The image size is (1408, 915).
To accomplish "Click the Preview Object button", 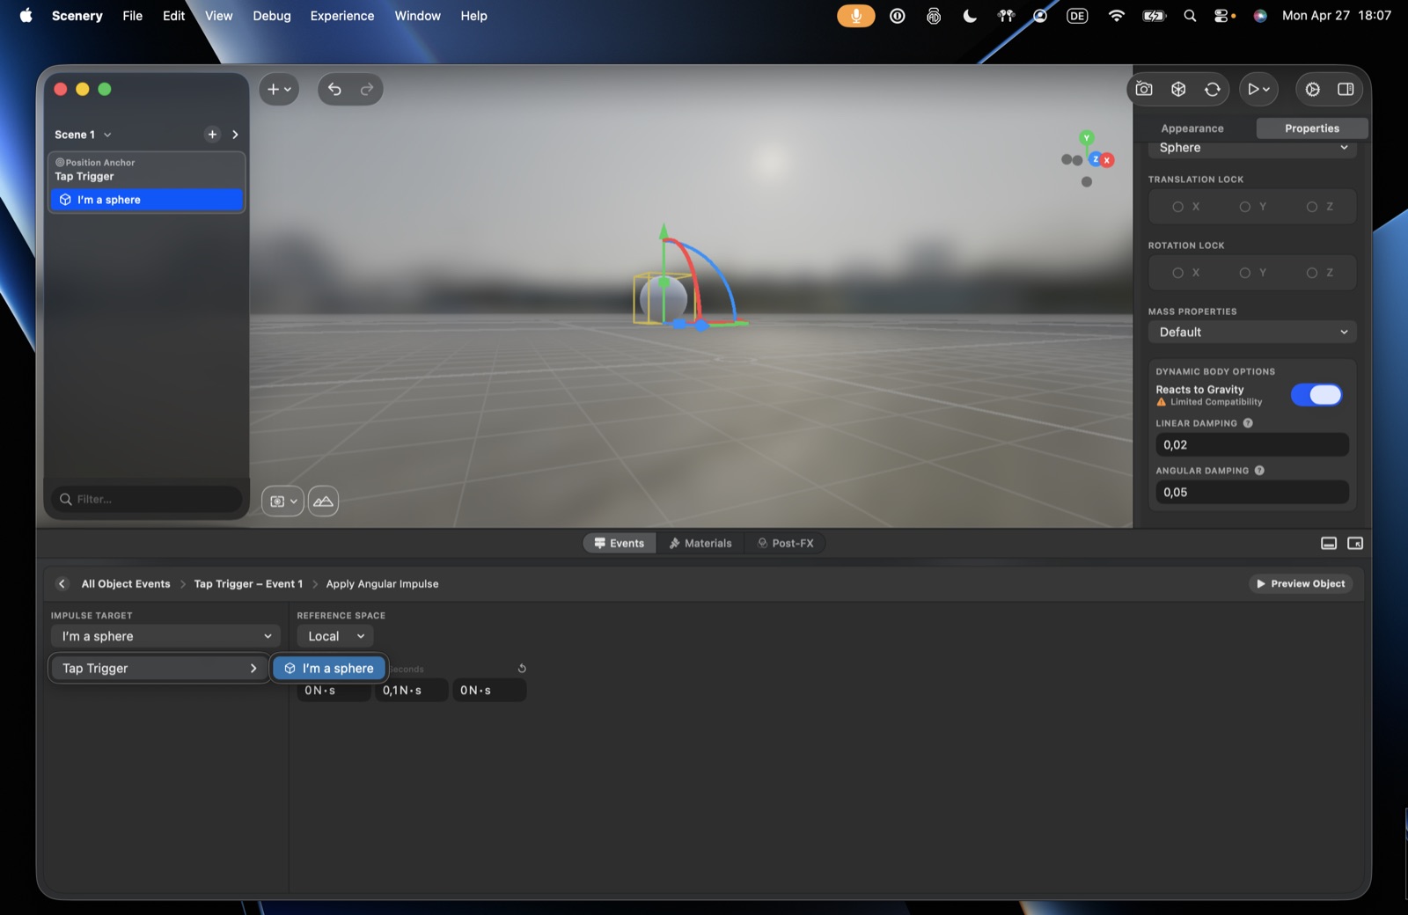I will click(x=1301, y=584).
